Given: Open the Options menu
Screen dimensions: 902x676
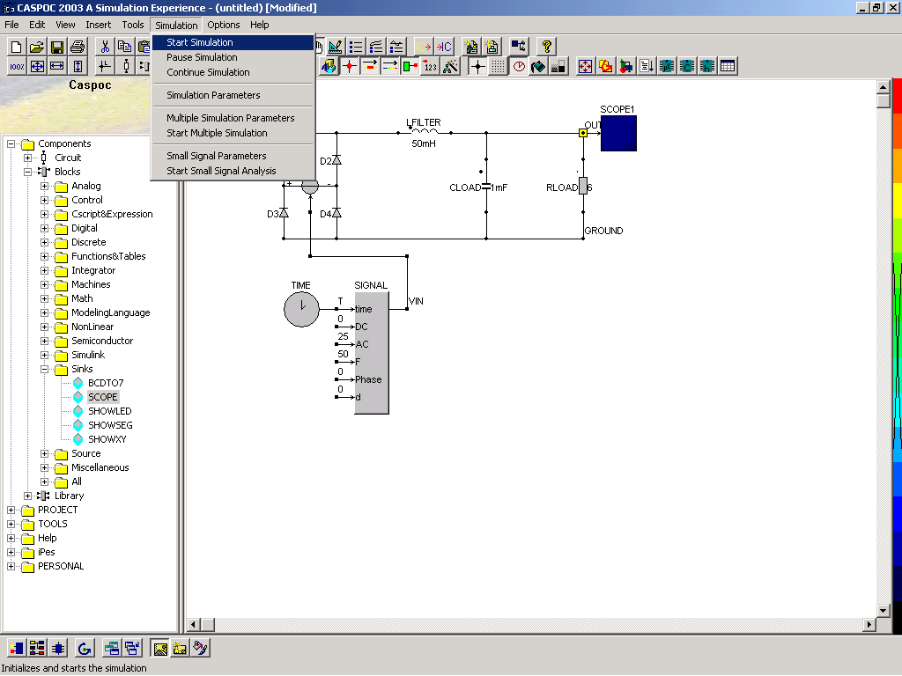Looking at the screenshot, I should click(x=223, y=26).
